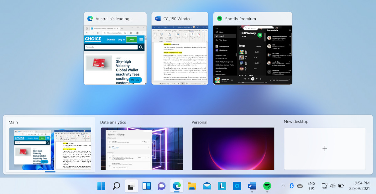Open File Explorer from the taskbar
Screen dimensions: 376x194
click(192, 186)
